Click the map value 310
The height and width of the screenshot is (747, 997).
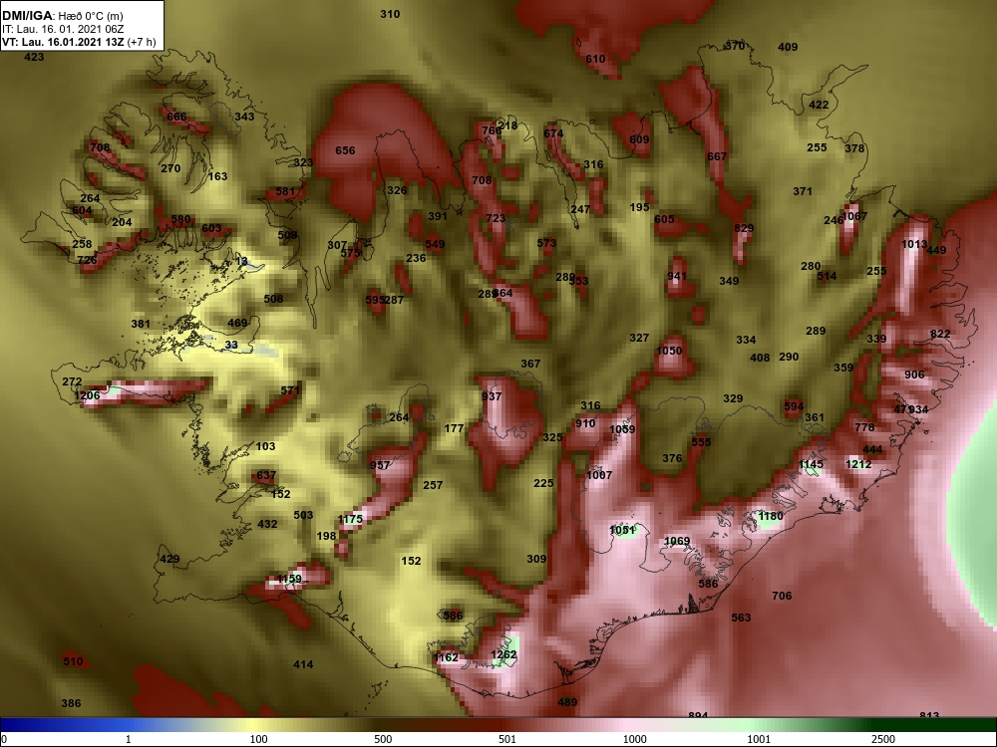[x=390, y=14]
